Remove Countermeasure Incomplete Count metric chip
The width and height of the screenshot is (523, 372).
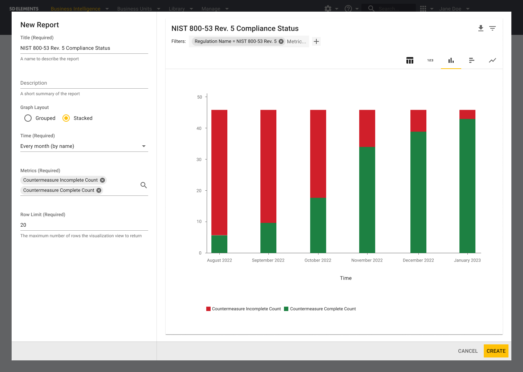[102, 180]
